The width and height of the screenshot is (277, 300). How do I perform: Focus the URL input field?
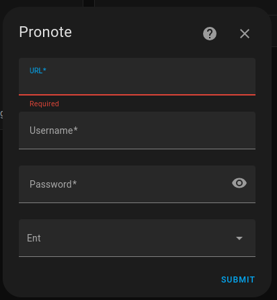tap(137, 77)
